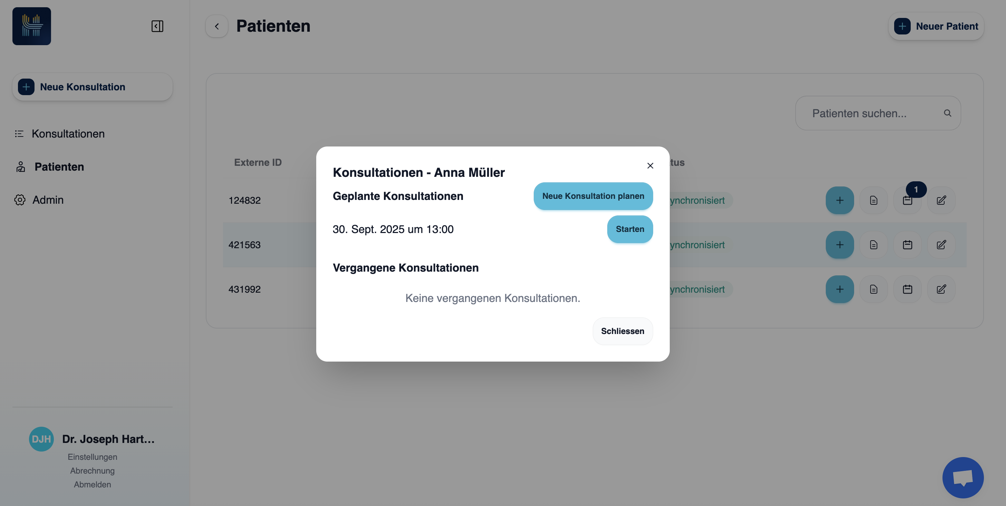
Task: Open calendar icon for patient 124832
Action: coord(907,200)
